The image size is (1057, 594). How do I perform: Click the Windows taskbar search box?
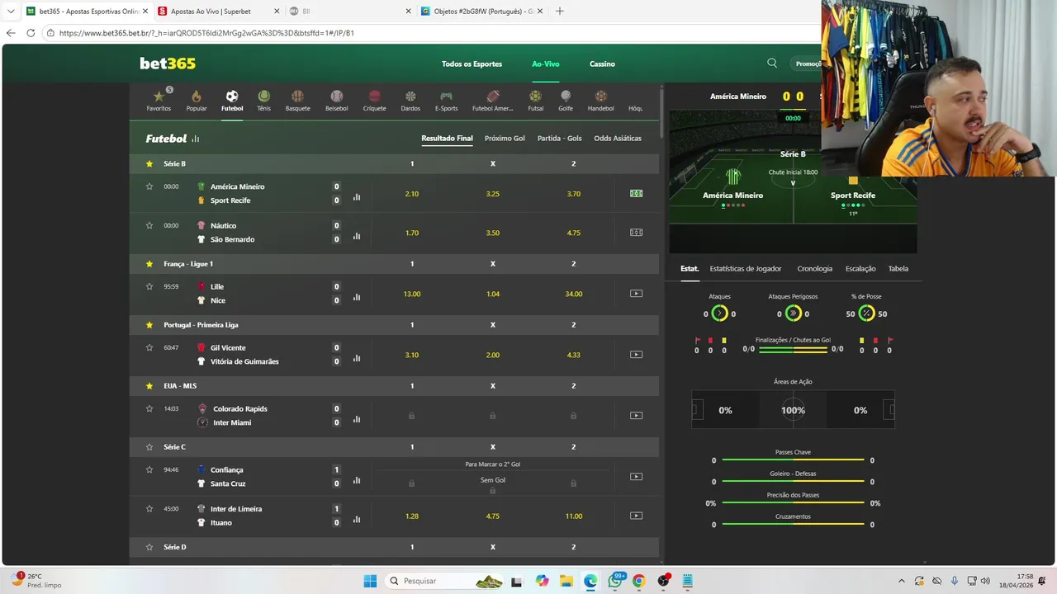(x=444, y=581)
